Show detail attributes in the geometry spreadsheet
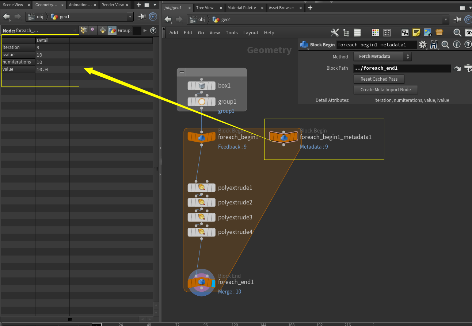This screenshot has height=326, width=472. coord(112,31)
